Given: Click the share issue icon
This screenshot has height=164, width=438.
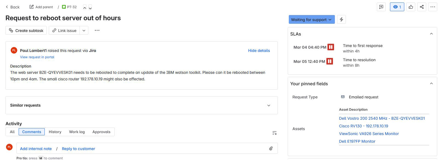Looking at the screenshot, I should click(x=422, y=7).
